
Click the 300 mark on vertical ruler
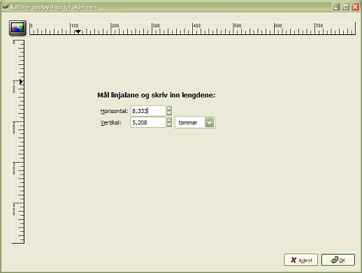[x=14, y=168]
